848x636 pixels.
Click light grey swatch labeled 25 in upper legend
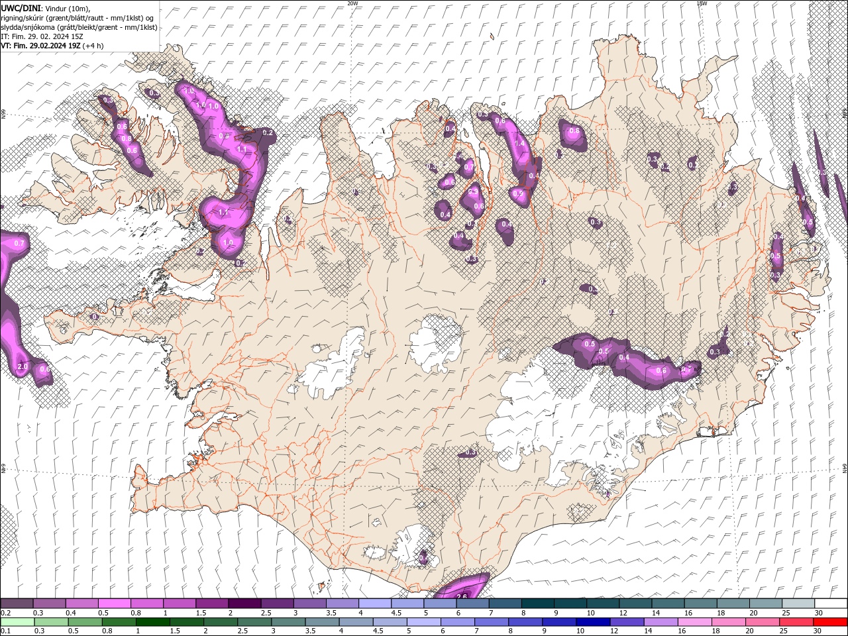799,604
